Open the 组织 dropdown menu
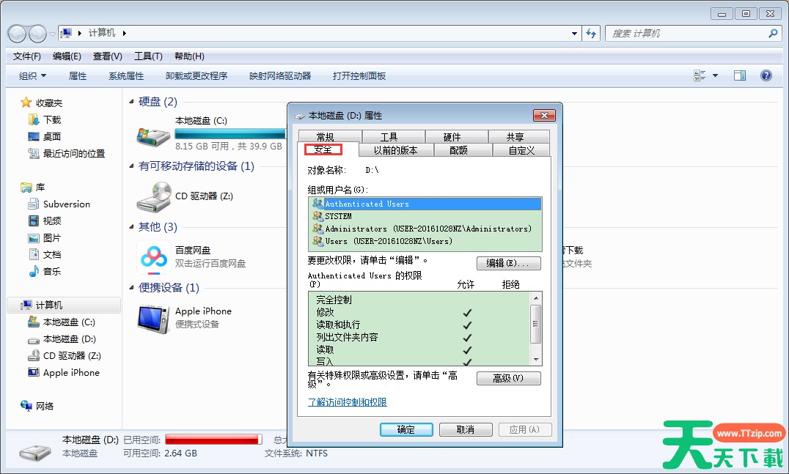Viewport: 789px width, 474px height. [32, 75]
